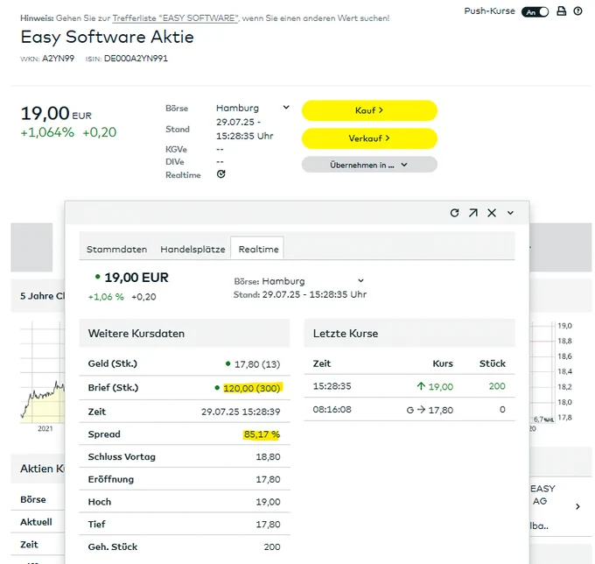Close the realtime popup with X

point(492,213)
